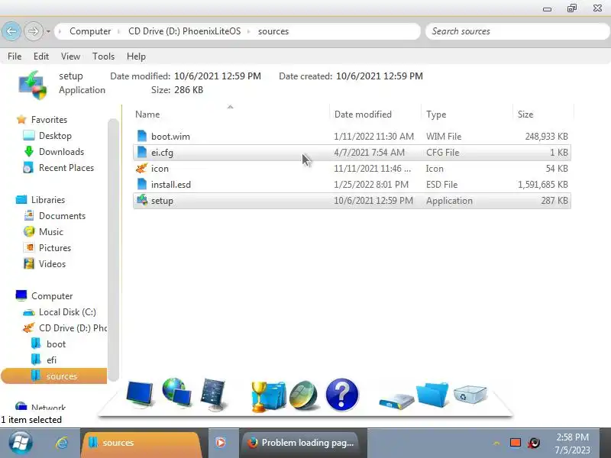Switch to Problem loading page Firefox window
The width and height of the screenshot is (611, 458).
[x=302, y=443]
